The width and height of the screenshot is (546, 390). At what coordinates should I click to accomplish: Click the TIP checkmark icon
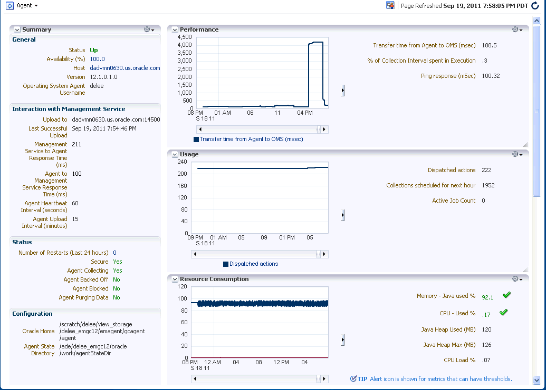click(x=353, y=378)
